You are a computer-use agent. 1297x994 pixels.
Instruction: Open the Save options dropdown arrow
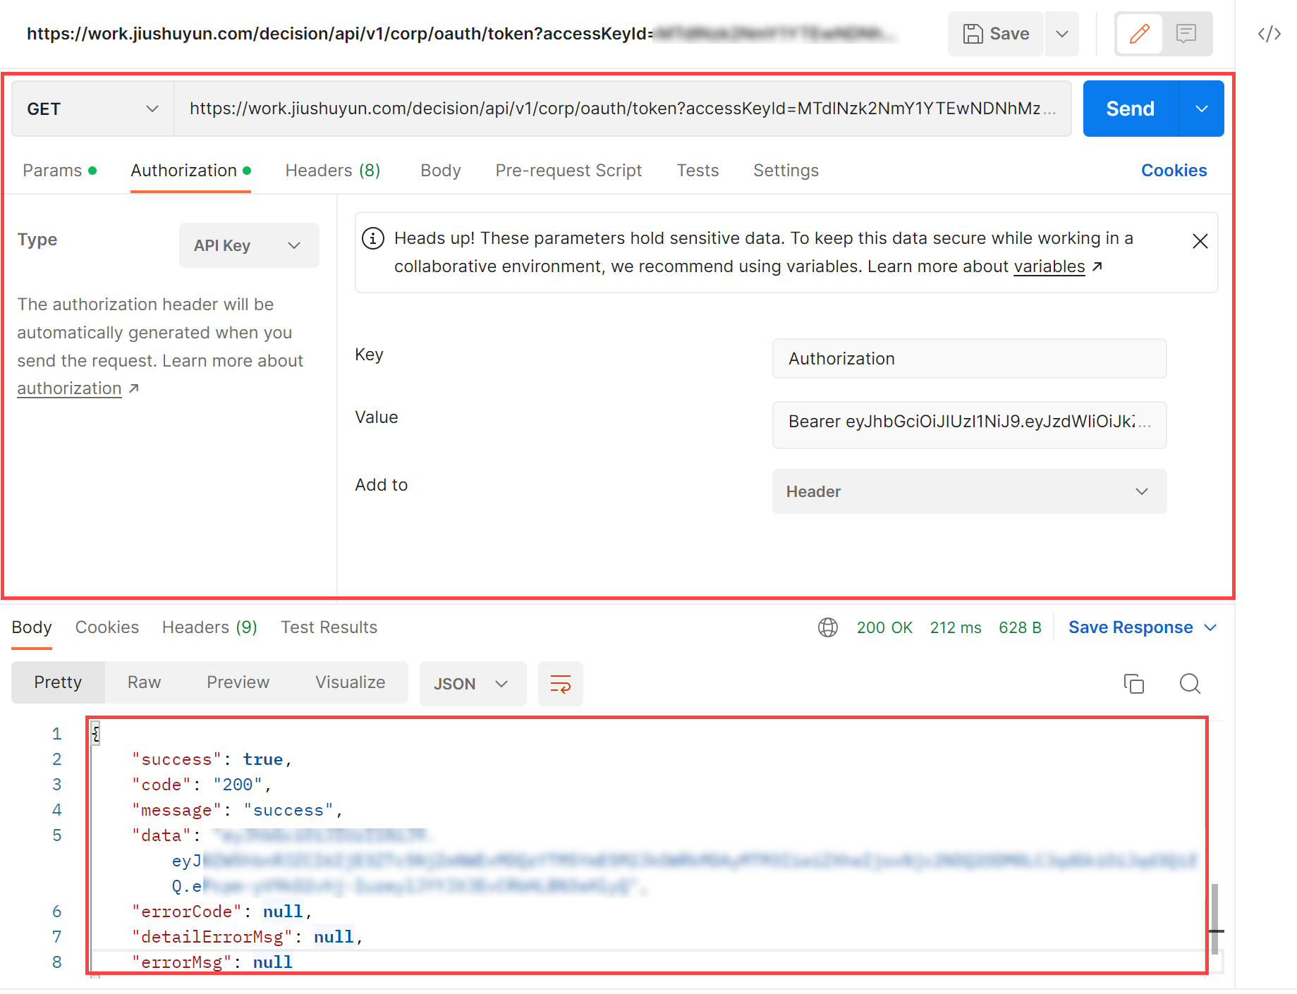click(x=1062, y=34)
